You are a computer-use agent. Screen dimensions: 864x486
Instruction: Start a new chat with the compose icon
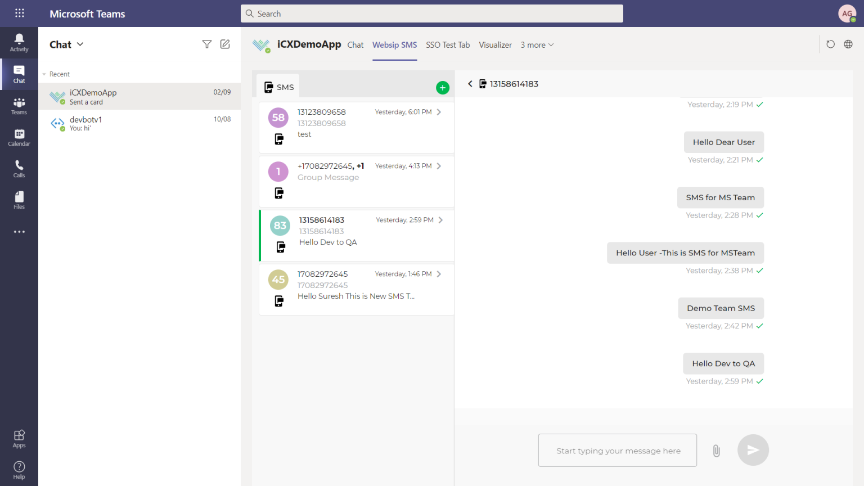point(225,43)
